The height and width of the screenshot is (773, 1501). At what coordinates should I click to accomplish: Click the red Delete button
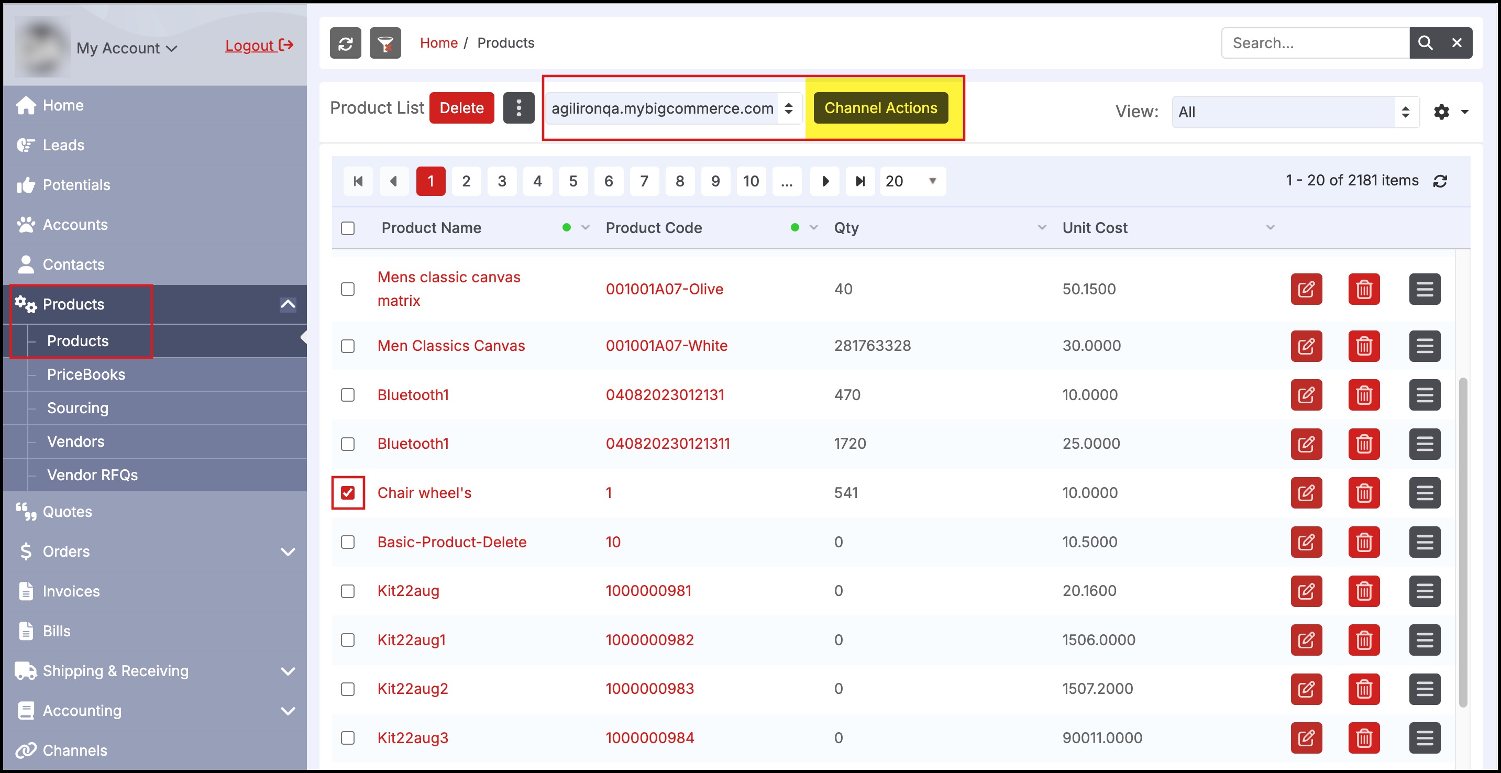point(461,108)
